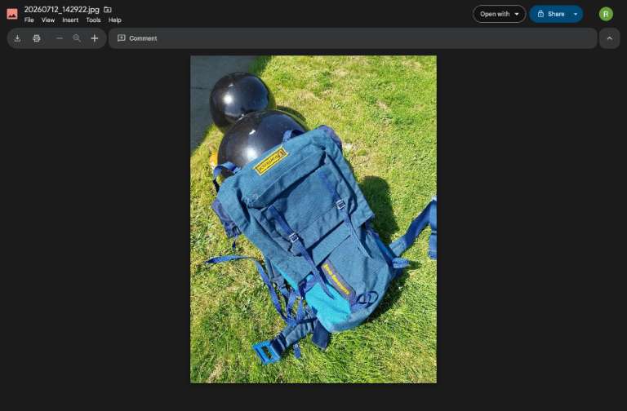Image resolution: width=627 pixels, height=411 pixels.
Task: Click the minus zoom out icon
Action: (x=60, y=38)
